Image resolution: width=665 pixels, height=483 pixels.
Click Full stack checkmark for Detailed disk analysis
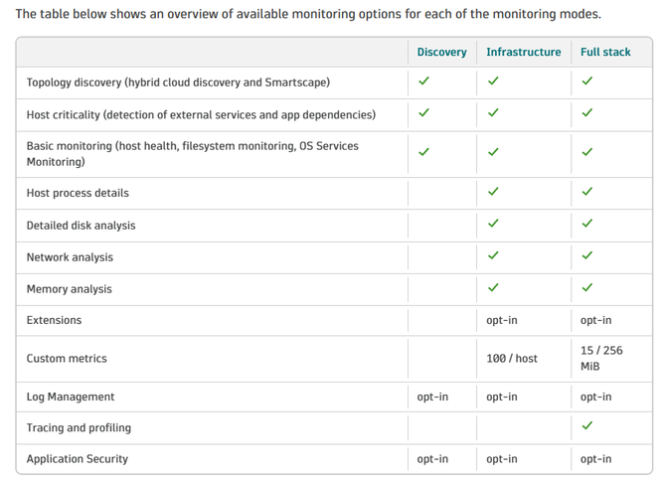pyautogui.click(x=586, y=224)
